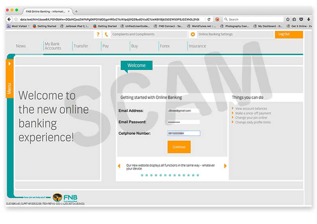Click the Things you can do heading
Image resolution: width=317 pixels, height=224 pixels.
[247, 97]
